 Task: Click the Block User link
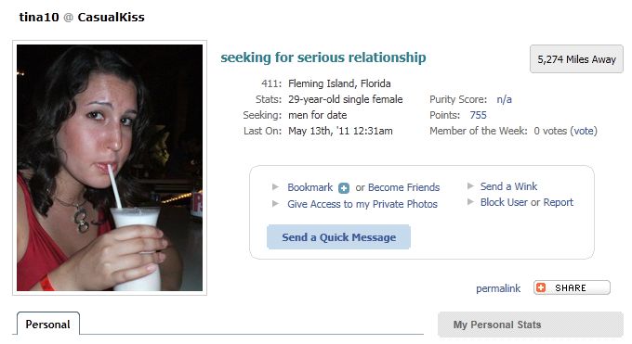click(x=504, y=202)
